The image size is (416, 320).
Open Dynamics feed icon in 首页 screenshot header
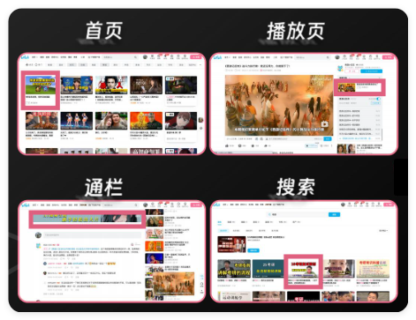pos(165,56)
